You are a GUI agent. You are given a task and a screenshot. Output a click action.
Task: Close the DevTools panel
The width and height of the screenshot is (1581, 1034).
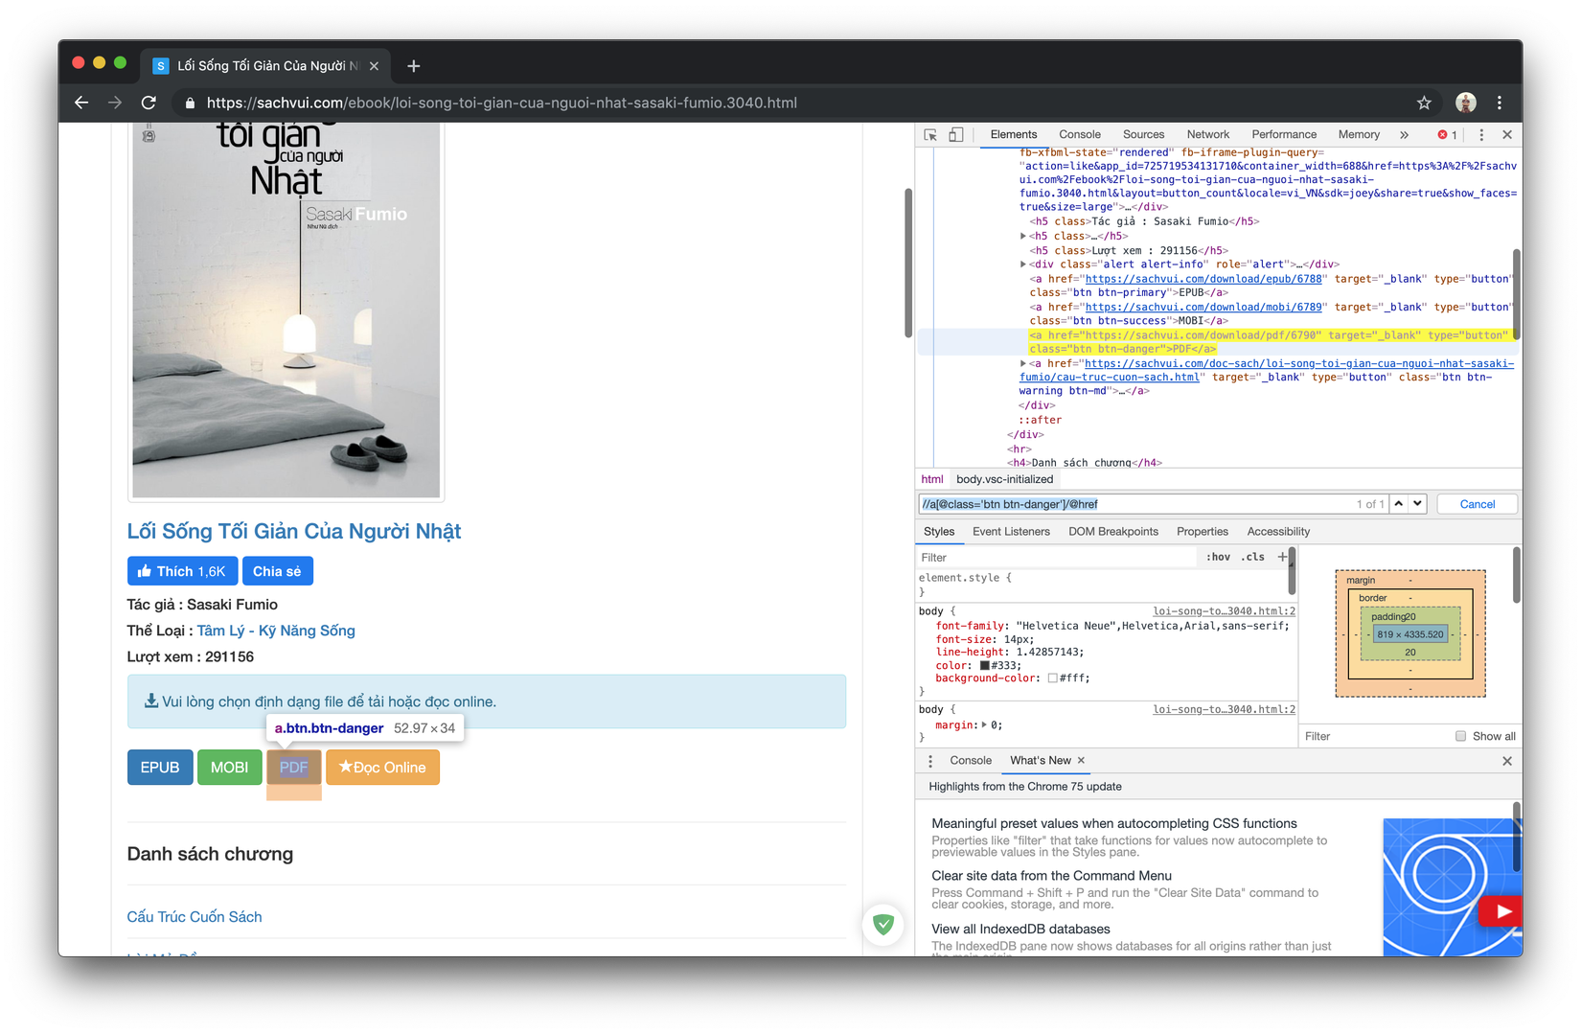1507,135
